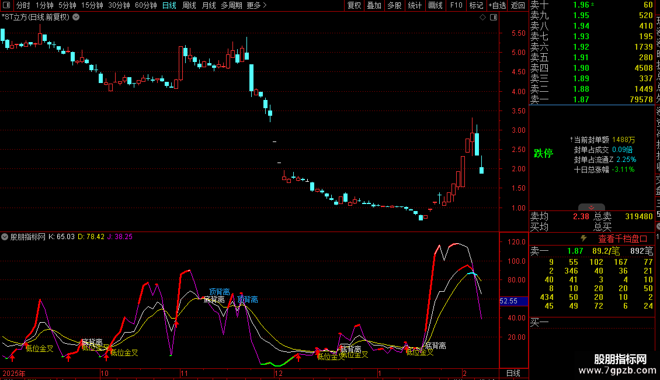
Task: Click the KDJ K: 65.03 readout
Action: pos(61,237)
